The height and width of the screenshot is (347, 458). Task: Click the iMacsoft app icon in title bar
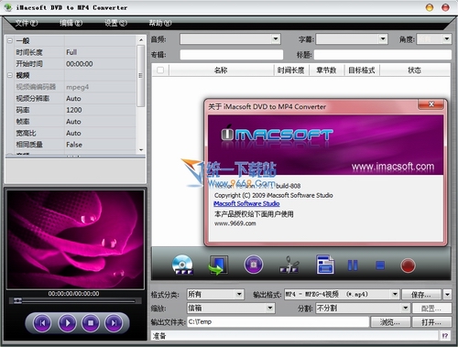[7, 7]
